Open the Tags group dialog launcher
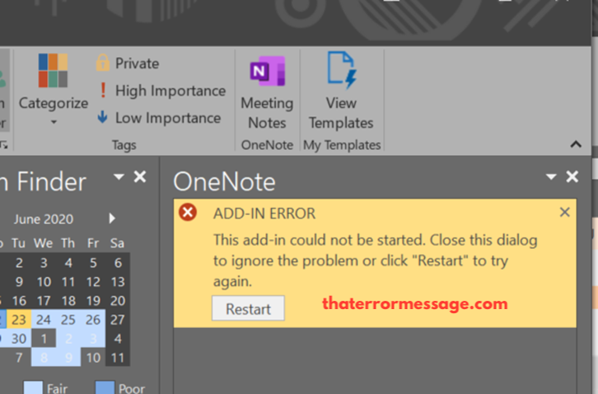The width and height of the screenshot is (598, 394). [x=4, y=145]
